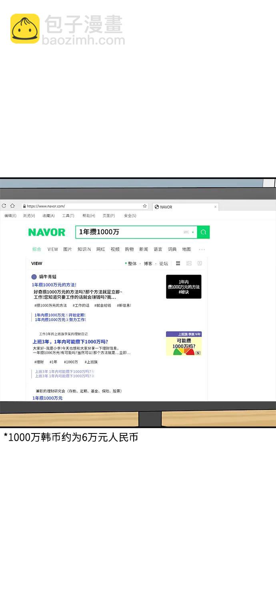Viewport: 276px width, 596px height.
Task: Open result titled 1年攒1000万元的方法!
Action: click(x=54, y=285)
